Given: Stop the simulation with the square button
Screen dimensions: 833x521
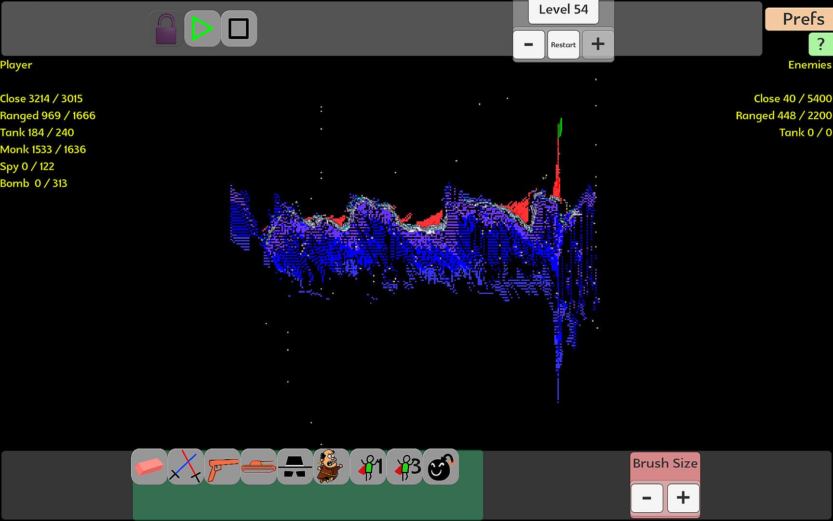Looking at the screenshot, I should tap(239, 29).
